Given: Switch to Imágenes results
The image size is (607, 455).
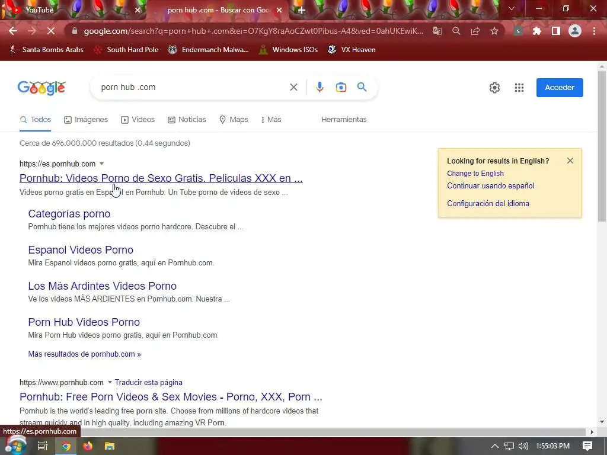Looking at the screenshot, I should (86, 120).
